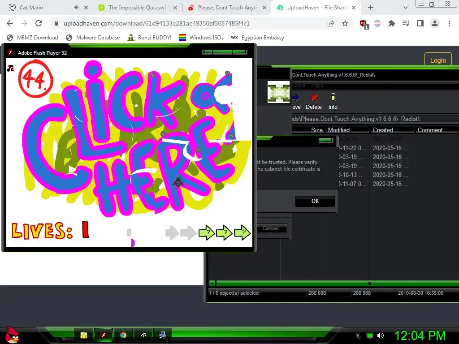
Task: Click the 12:04 PM taskbar clock
Action: pos(420,335)
